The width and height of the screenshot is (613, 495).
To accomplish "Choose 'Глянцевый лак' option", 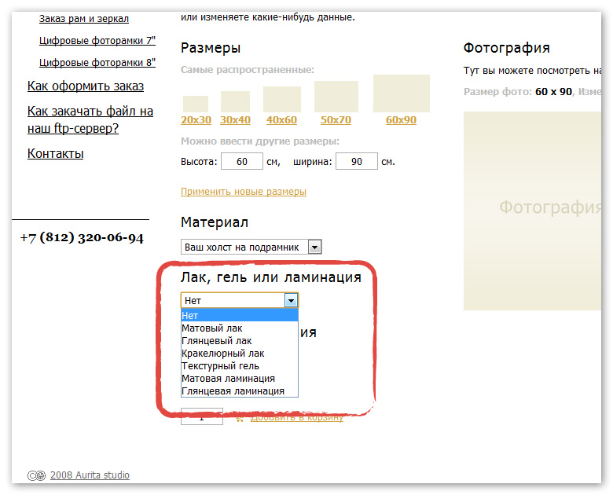I will click(240, 340).
